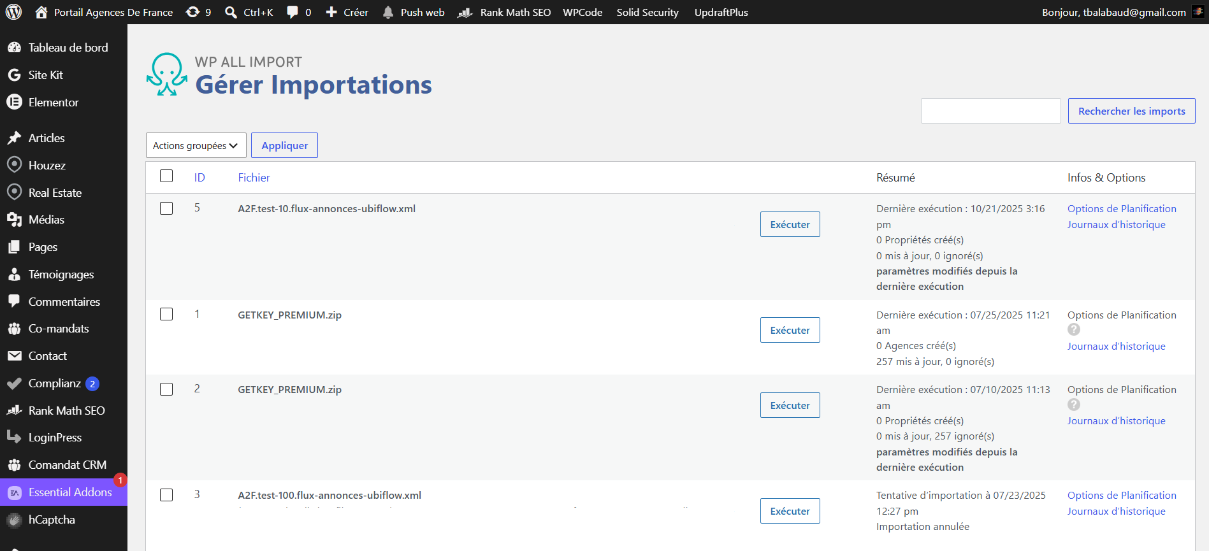
Task: Focus the imports search input field
Action: tap(990, 111)
